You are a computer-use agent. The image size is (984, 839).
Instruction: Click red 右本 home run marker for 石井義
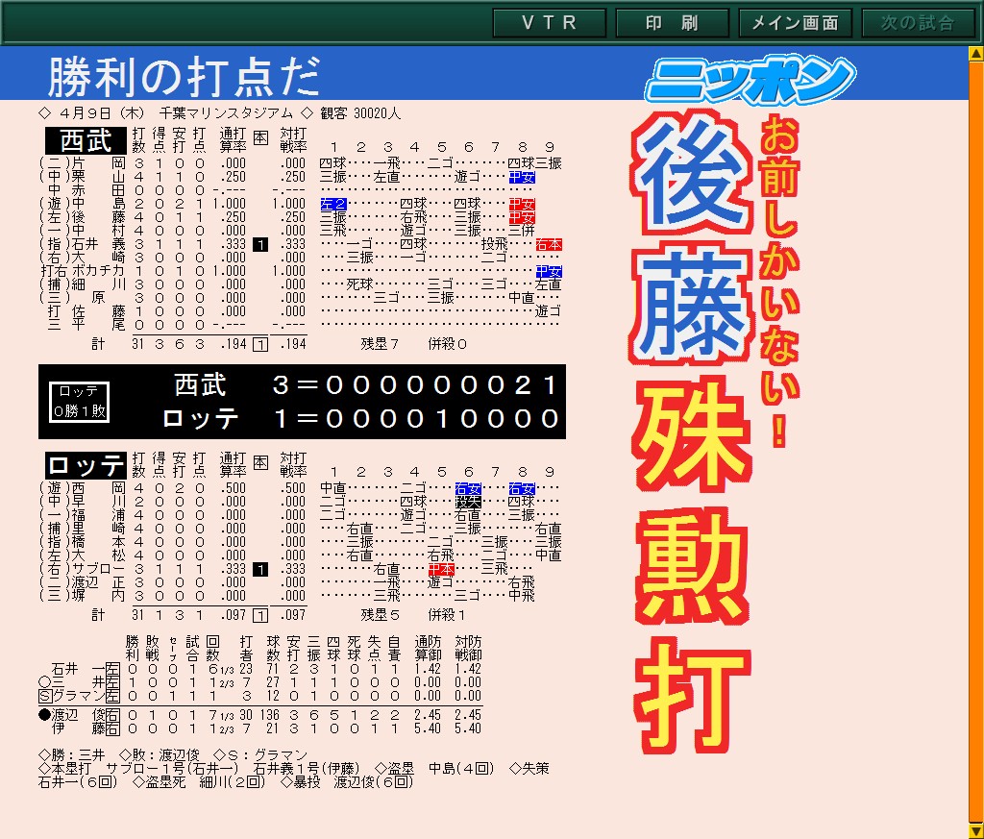(549, 245)
